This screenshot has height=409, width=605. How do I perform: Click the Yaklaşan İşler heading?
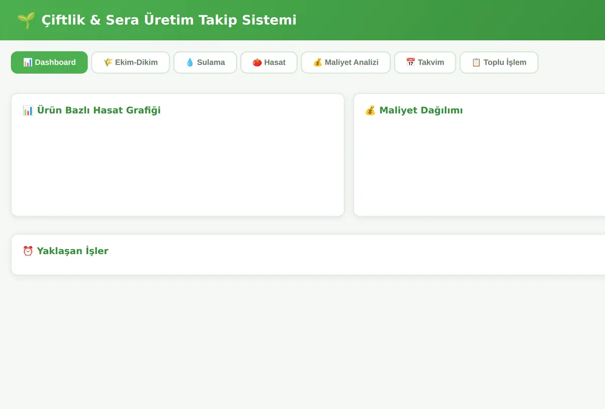point(73,251)
